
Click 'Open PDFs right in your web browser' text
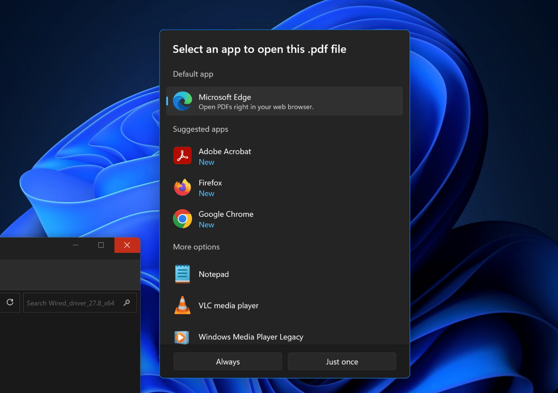[x=256, y=107]
